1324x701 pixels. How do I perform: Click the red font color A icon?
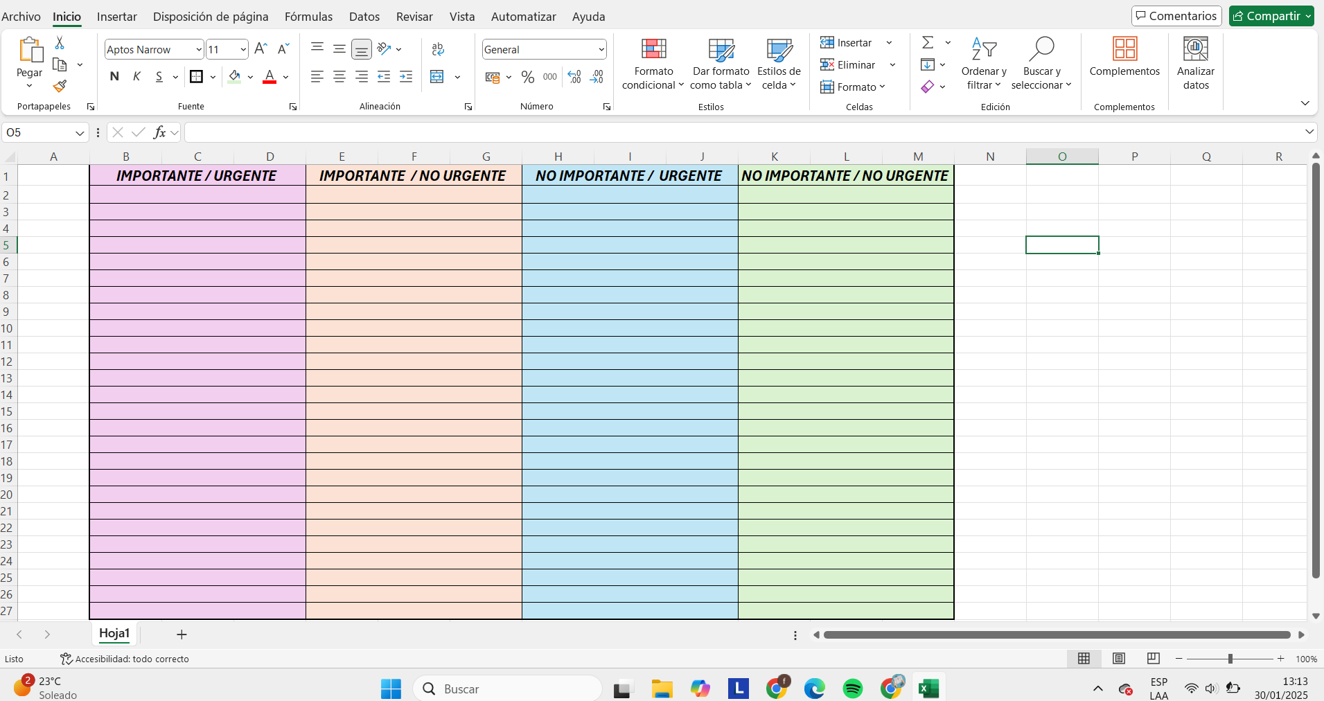tap(270, 76)
